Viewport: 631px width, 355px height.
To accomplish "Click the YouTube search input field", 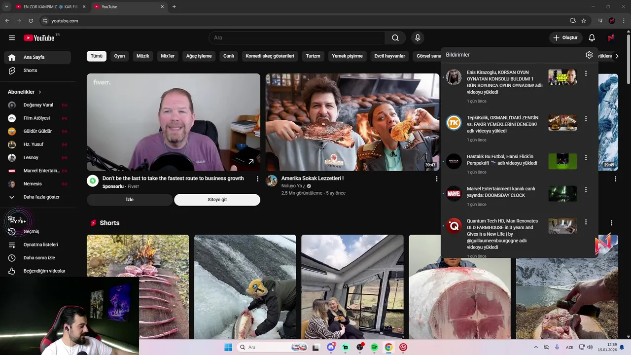I will click(x=297, y=38).
